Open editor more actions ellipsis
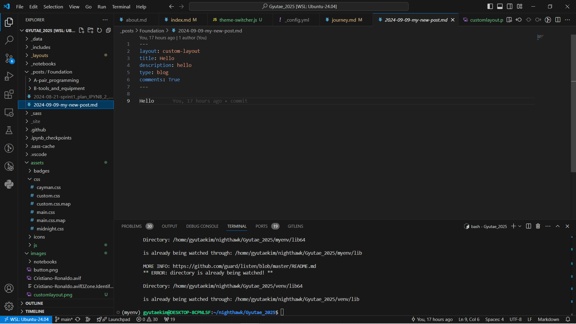This screenshot has height=324, width=576. point(567,20)
